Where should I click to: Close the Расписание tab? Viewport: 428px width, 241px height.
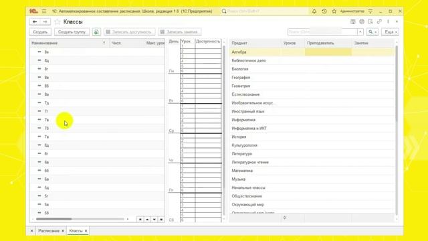coord(63,231)
